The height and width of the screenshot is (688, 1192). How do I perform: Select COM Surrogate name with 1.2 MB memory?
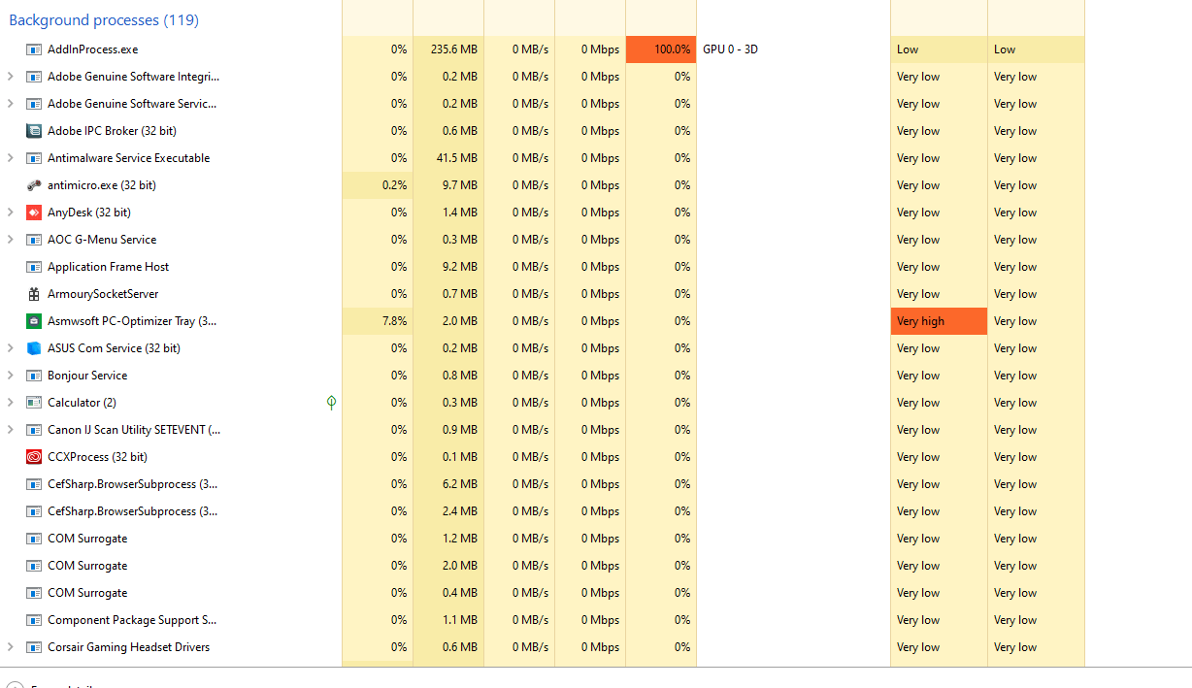point(87,539)
